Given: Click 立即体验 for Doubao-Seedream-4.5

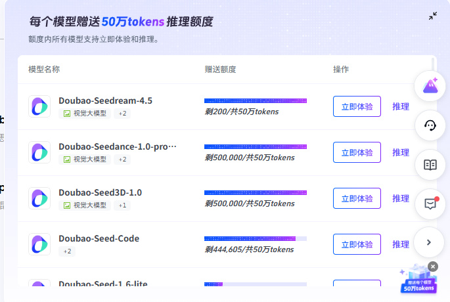Looking at the screenshot, I should pyautogui.click(x=357, y=106).
